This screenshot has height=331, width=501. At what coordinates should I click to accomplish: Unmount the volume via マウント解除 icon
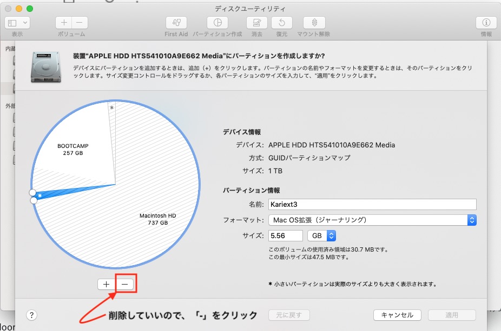(x=314, y=23)
